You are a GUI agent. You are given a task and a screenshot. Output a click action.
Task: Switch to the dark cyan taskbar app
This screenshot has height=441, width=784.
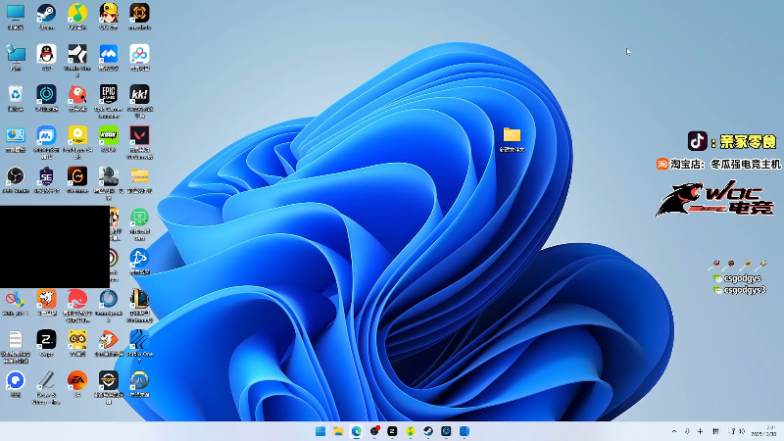(x=447, y=431)
